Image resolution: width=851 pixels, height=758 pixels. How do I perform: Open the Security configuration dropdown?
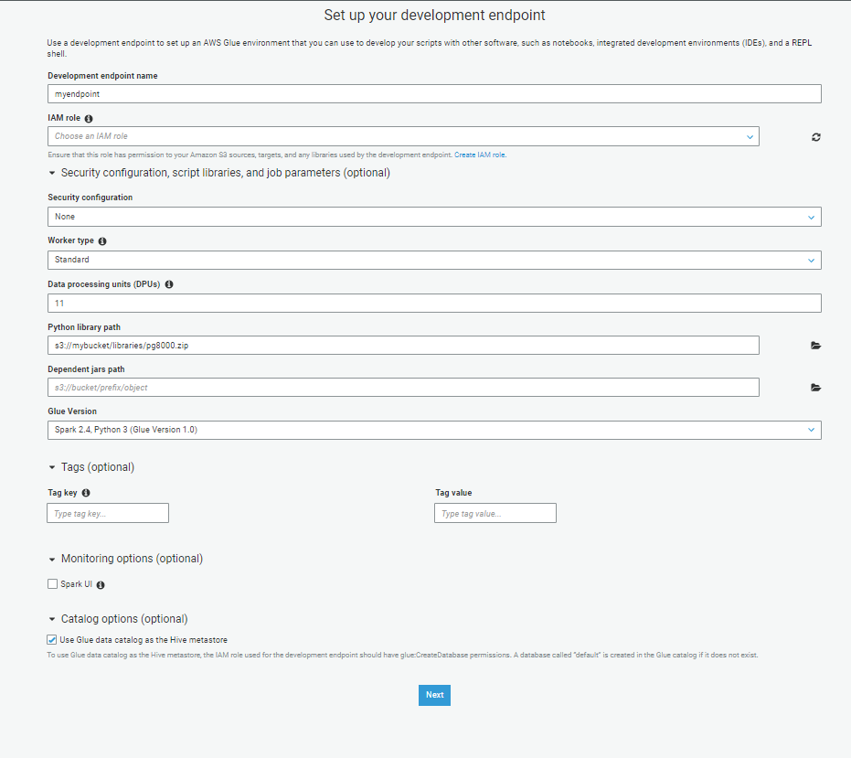tap(434, 217)
